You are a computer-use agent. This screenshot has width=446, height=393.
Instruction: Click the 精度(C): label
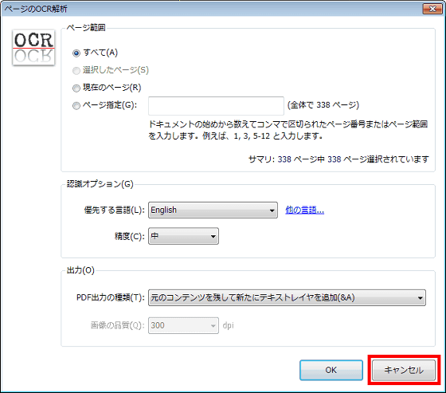[x=130, y=236]
